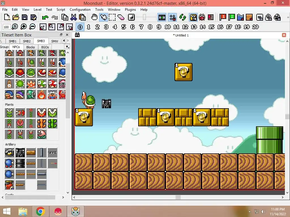Viewport: 290px width, 217px height.
Task: Toggle section 0 button
Action: [80, 27]
